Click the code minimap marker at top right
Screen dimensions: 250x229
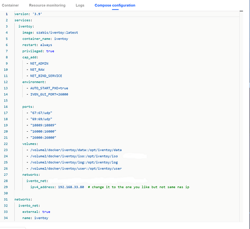[x=241, y=11]
